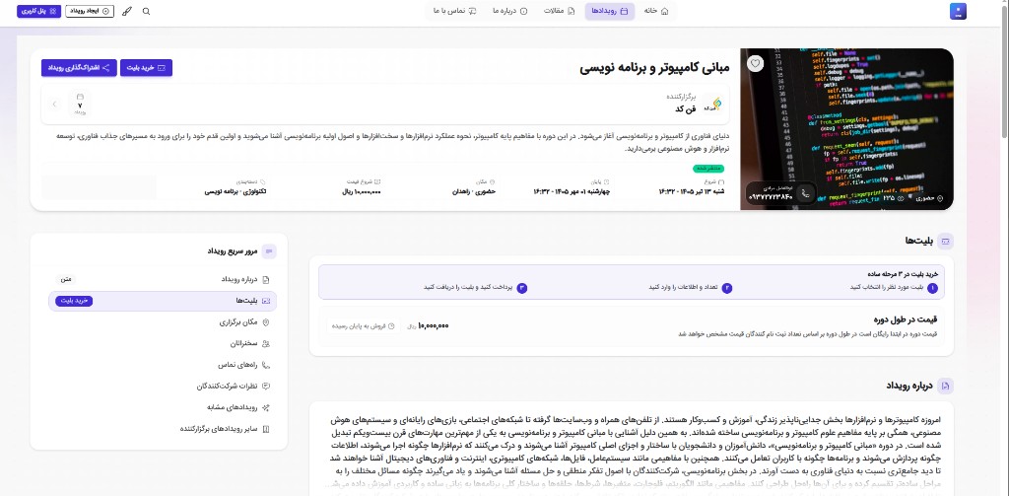
Task: Click the خرید بلیت pill in sidebar
Action: (x=74, y=301)
